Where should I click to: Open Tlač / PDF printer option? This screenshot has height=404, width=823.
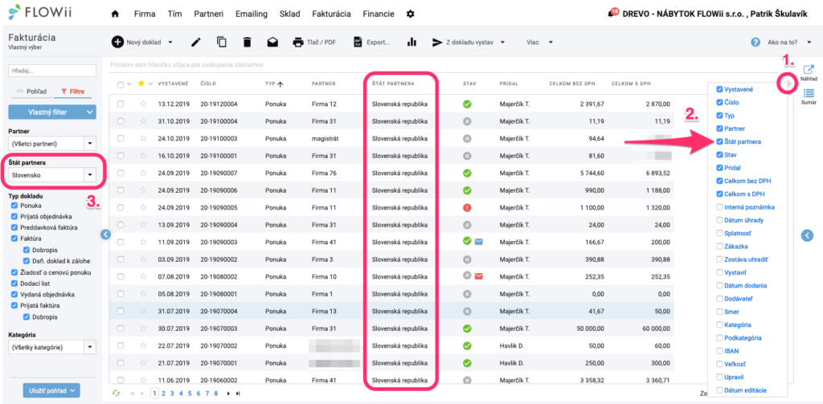314,43
